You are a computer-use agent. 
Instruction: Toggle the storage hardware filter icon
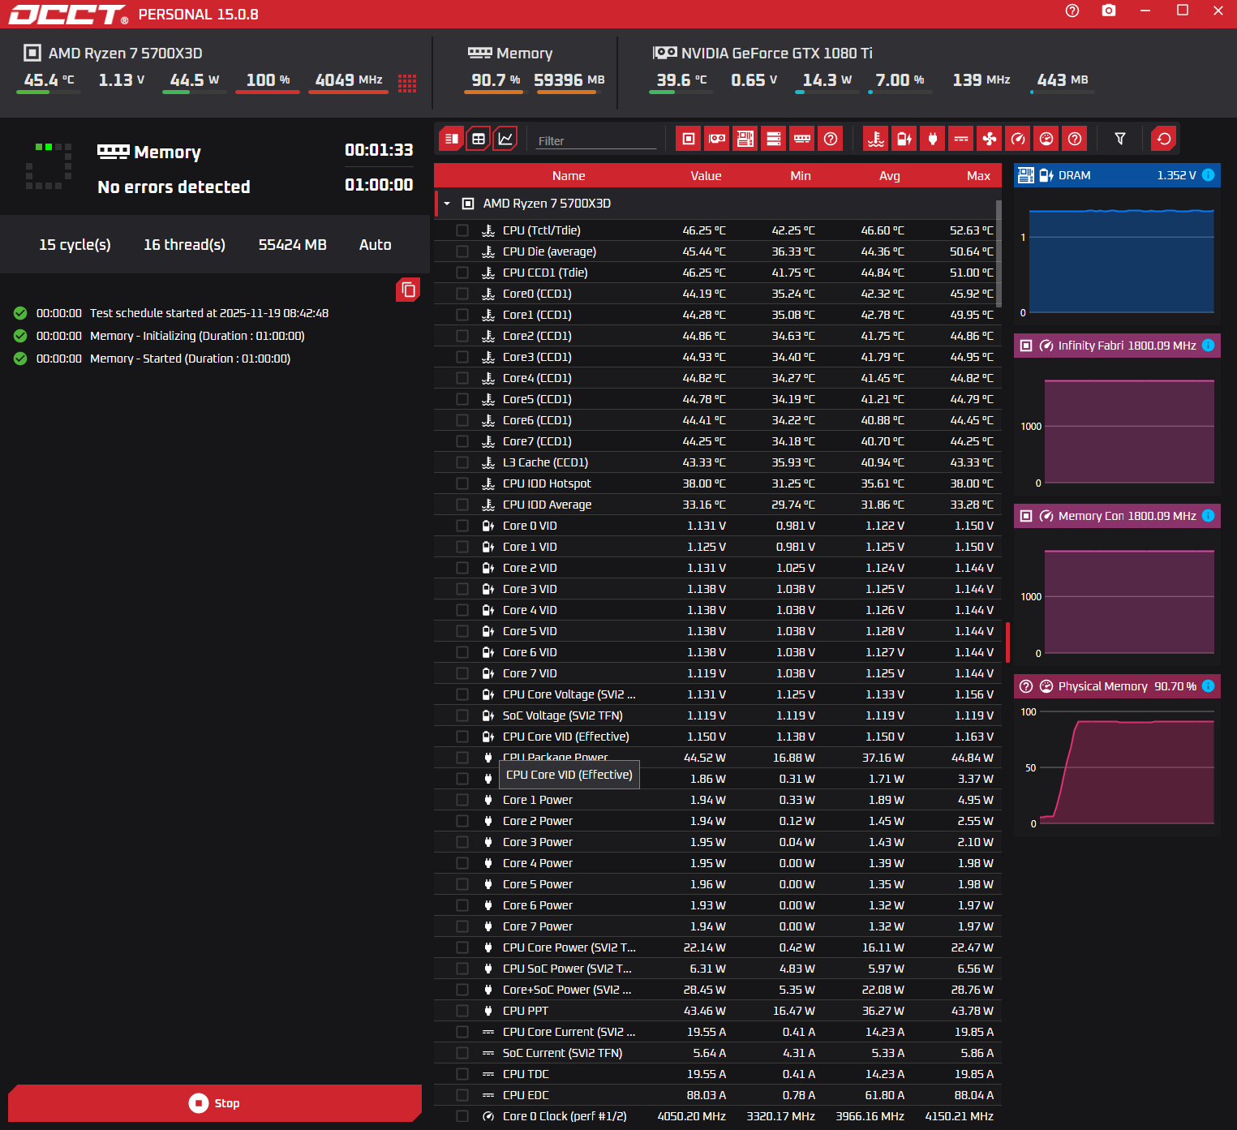pos(774,139)
